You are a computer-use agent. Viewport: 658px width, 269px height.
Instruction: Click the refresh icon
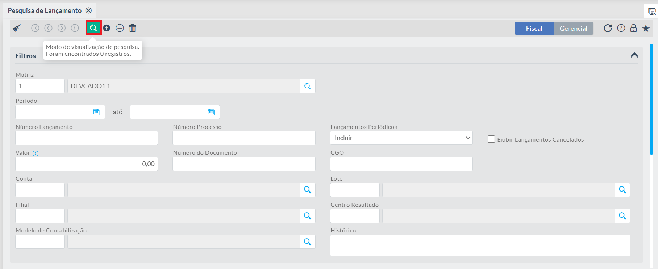608,28
